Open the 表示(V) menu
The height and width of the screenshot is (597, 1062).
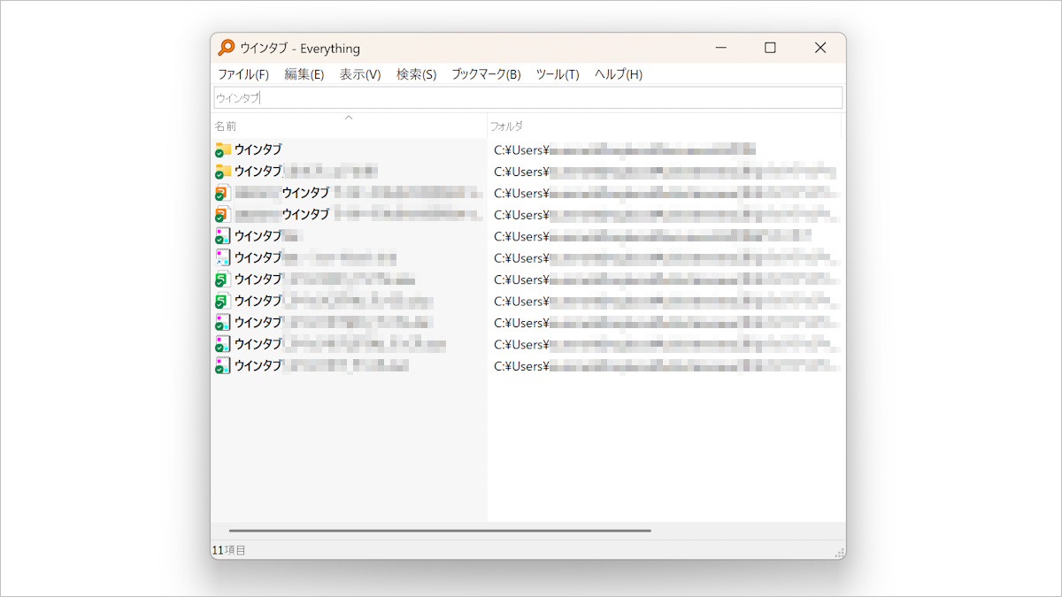click(x=360, y=74)
